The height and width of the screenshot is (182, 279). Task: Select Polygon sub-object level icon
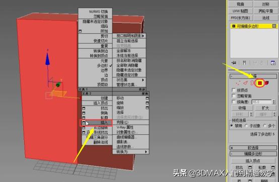260,83
